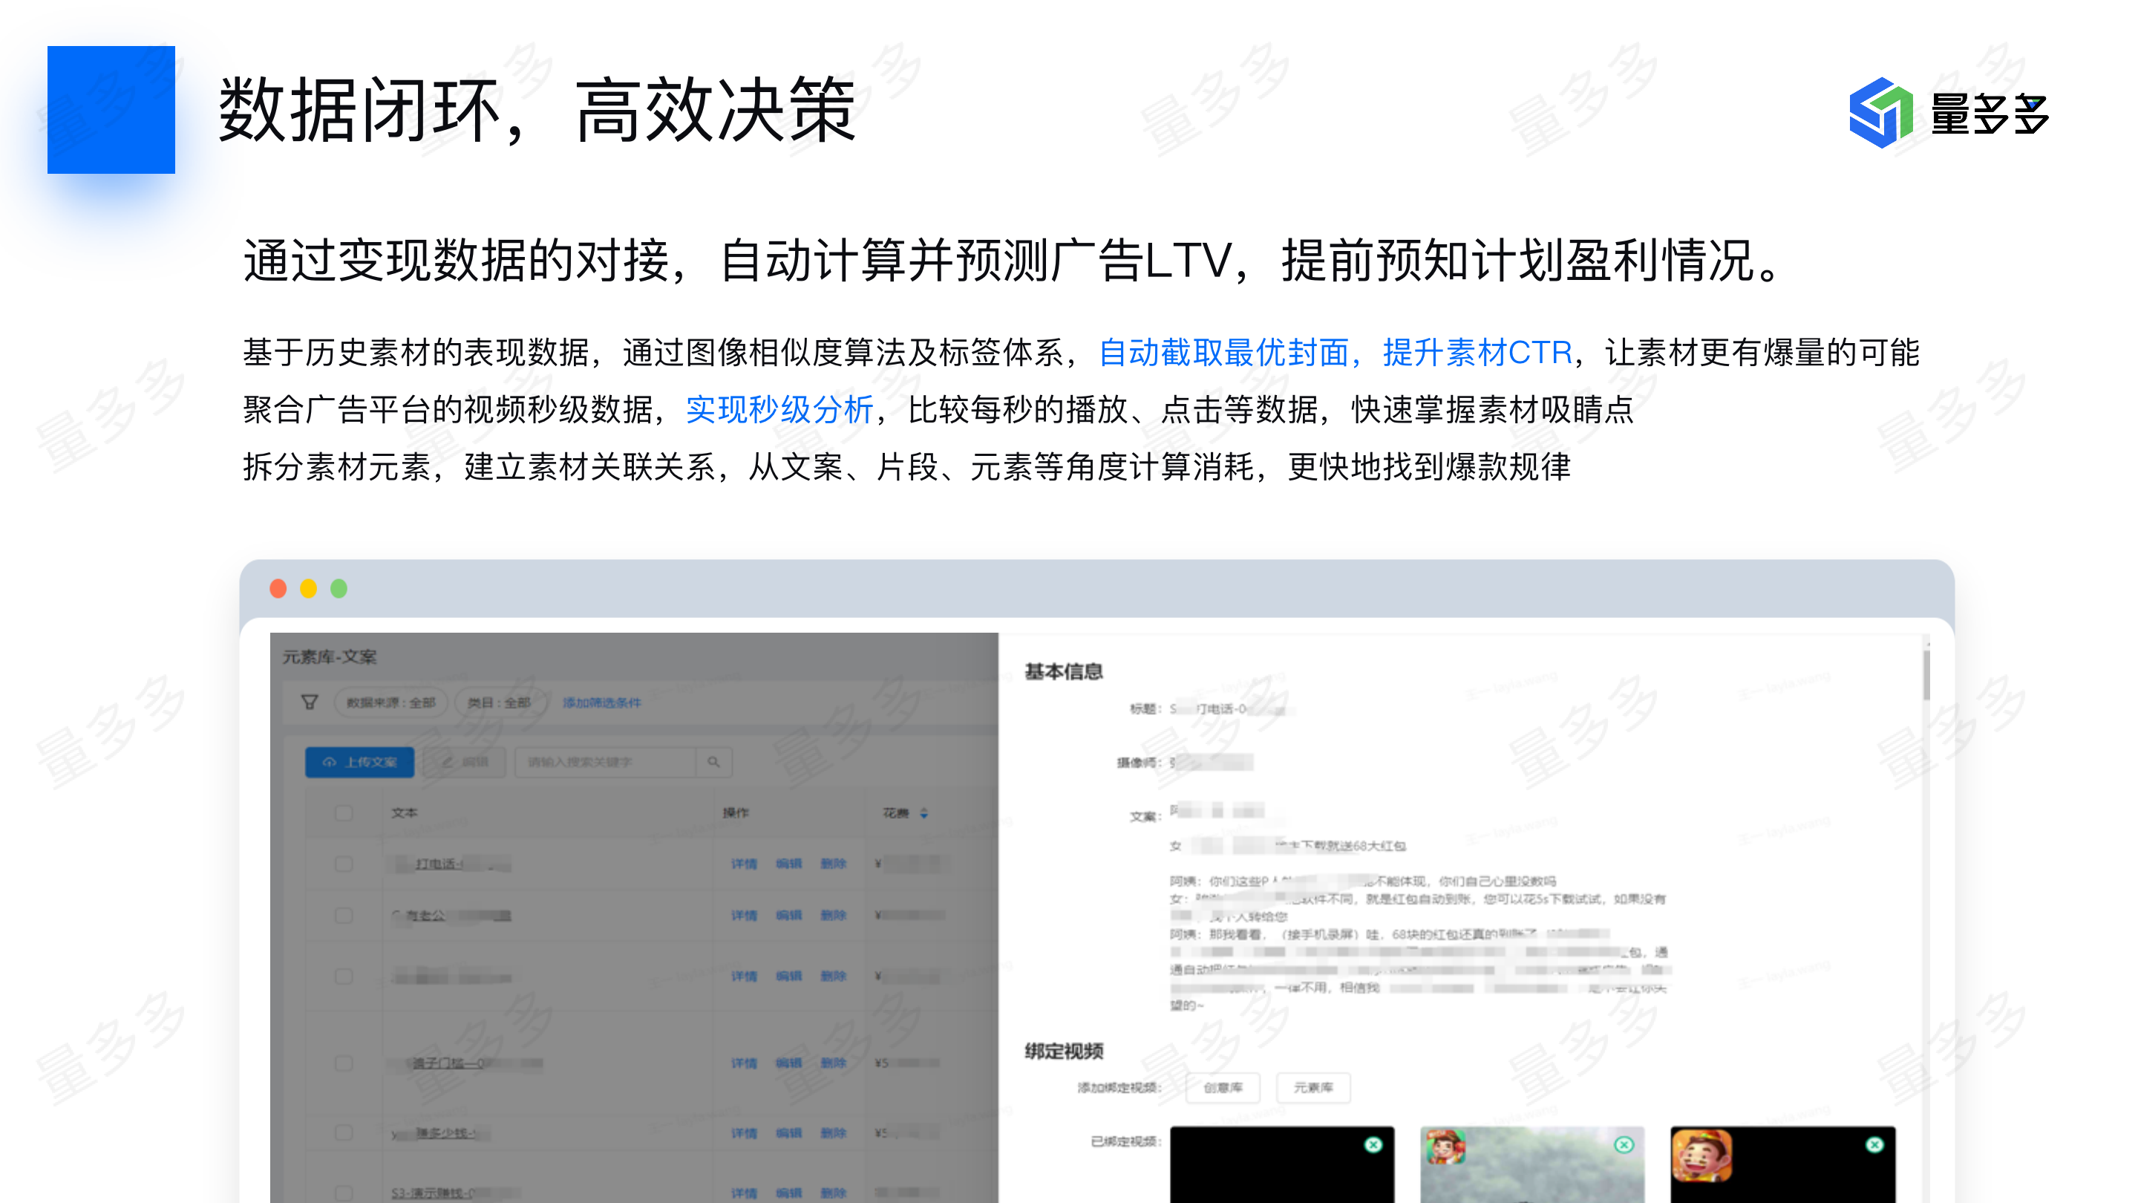Click 删除 in the 打电话 row
This screenshot has width=2138, height=1203.
tap(833, 864)
